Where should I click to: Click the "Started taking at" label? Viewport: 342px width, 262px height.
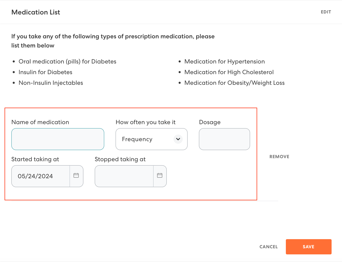[35, 159]
